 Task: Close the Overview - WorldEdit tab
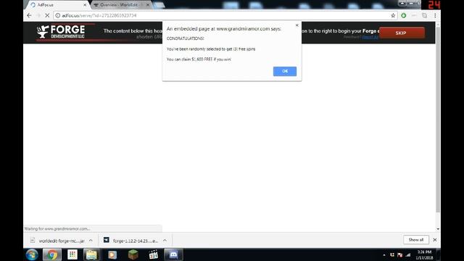(x=148, y=5)
